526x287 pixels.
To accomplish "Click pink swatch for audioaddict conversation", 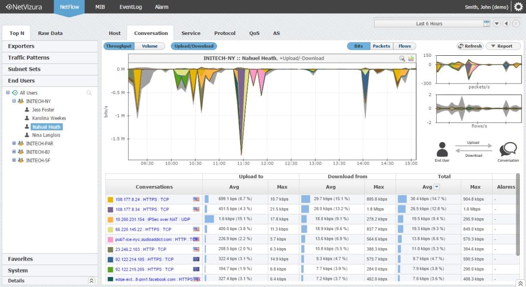I will (110, 239).
